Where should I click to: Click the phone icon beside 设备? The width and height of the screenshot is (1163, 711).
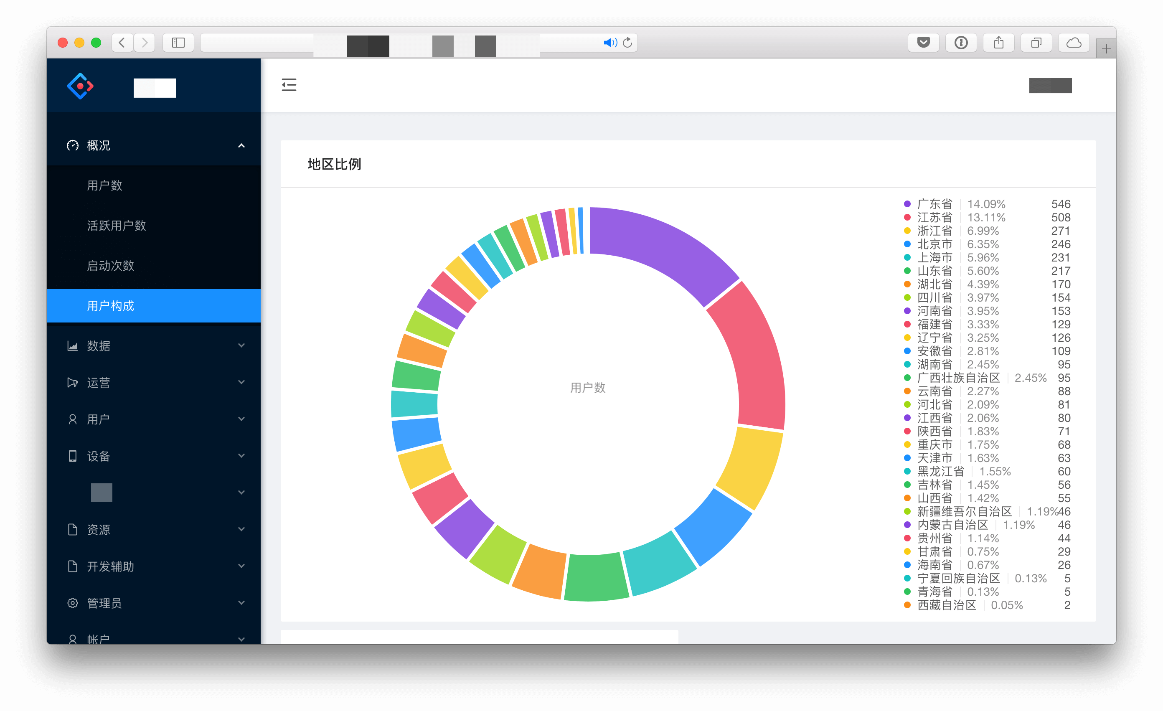coord(73,456)
